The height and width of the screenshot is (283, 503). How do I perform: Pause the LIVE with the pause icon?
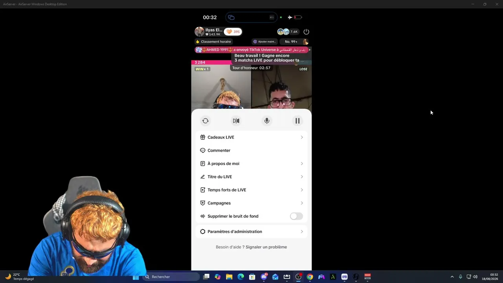(x=297, y=121)
